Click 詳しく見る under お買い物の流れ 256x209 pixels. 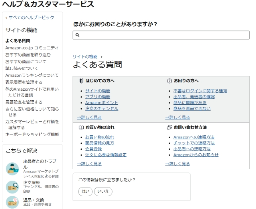coord(89,164)
